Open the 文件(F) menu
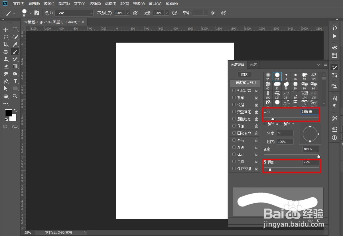The height and width of the screenshot is (236, 343). click(x=19, y=4)
